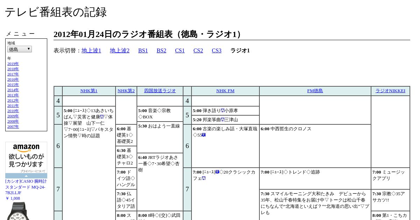Go to the 2014年 listings
This screenshot has height=220, width=420.
[x=13, y=90]
